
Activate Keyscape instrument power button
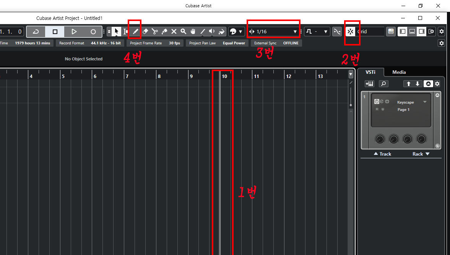pos(377,102)
